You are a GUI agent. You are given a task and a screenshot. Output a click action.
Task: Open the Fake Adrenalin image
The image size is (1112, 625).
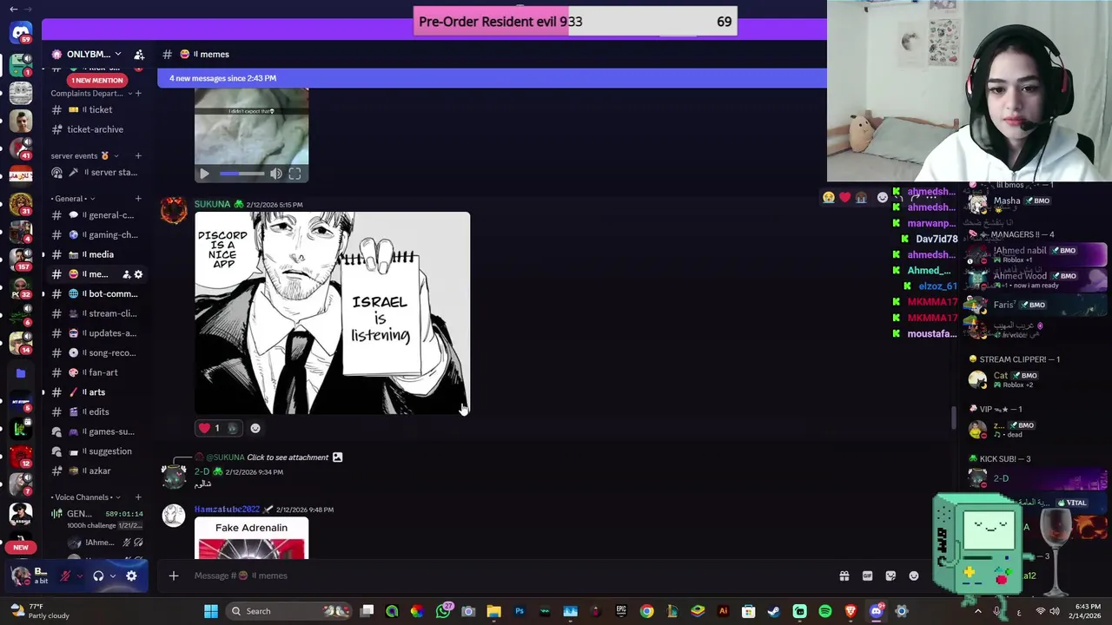click(x=251, y=538)
